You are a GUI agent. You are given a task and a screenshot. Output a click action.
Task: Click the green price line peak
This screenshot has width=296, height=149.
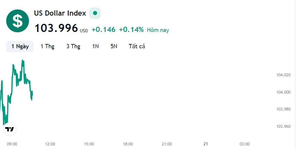pos(23,61)
